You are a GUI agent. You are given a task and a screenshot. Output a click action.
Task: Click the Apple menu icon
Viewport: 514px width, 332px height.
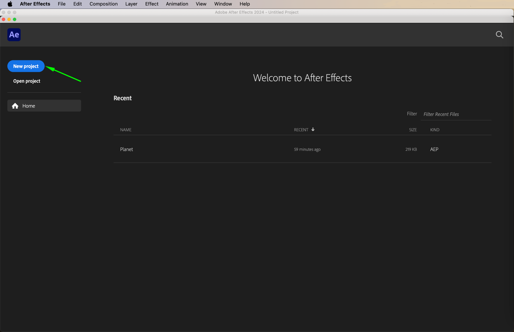point(10,4)
